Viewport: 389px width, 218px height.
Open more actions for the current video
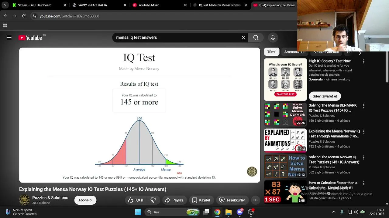coord(255,200)
